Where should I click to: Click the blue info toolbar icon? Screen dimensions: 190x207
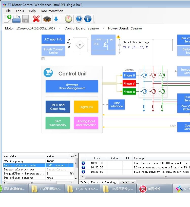coord(88,19)
